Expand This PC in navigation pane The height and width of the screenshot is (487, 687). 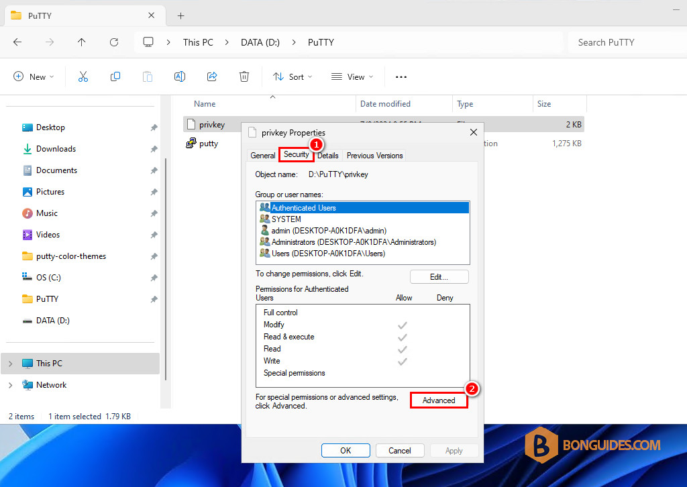pyautogui.click(x=11, y=364)
